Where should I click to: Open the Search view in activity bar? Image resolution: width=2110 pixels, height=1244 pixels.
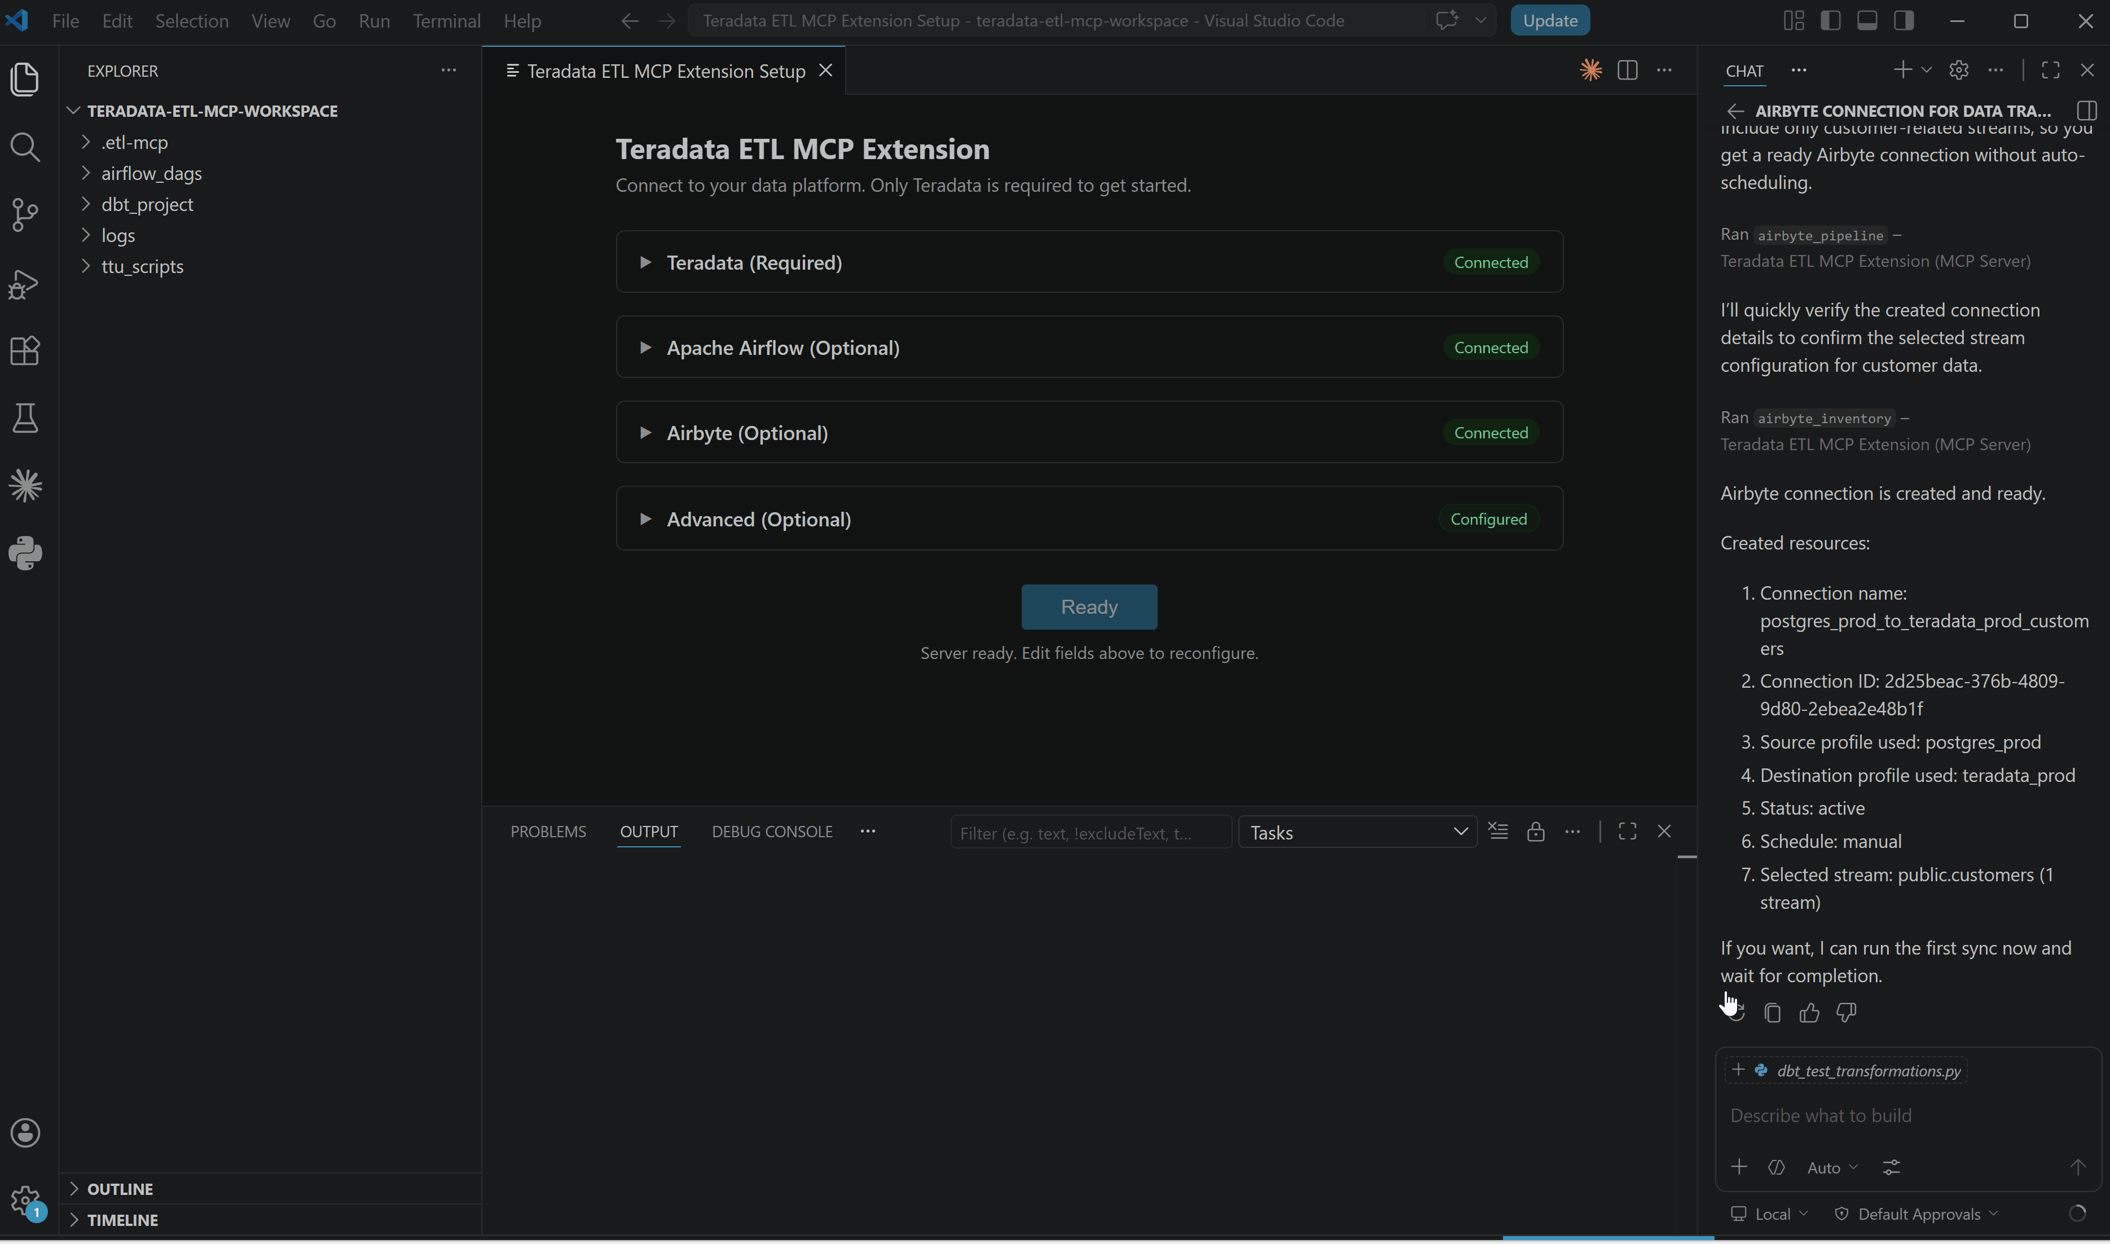pos(25,148)
